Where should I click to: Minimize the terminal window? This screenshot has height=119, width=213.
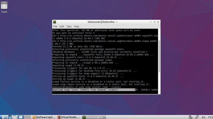[151, 22]
